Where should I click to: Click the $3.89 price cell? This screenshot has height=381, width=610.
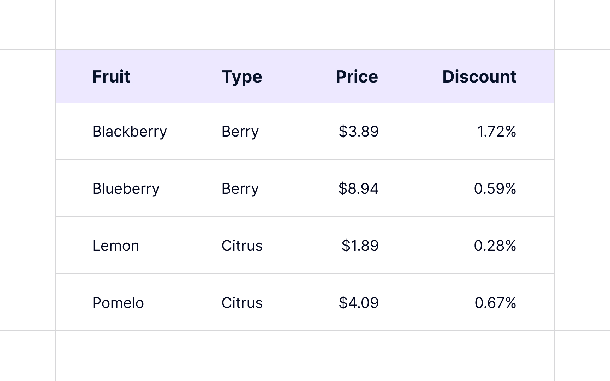[x=359, y=132]
